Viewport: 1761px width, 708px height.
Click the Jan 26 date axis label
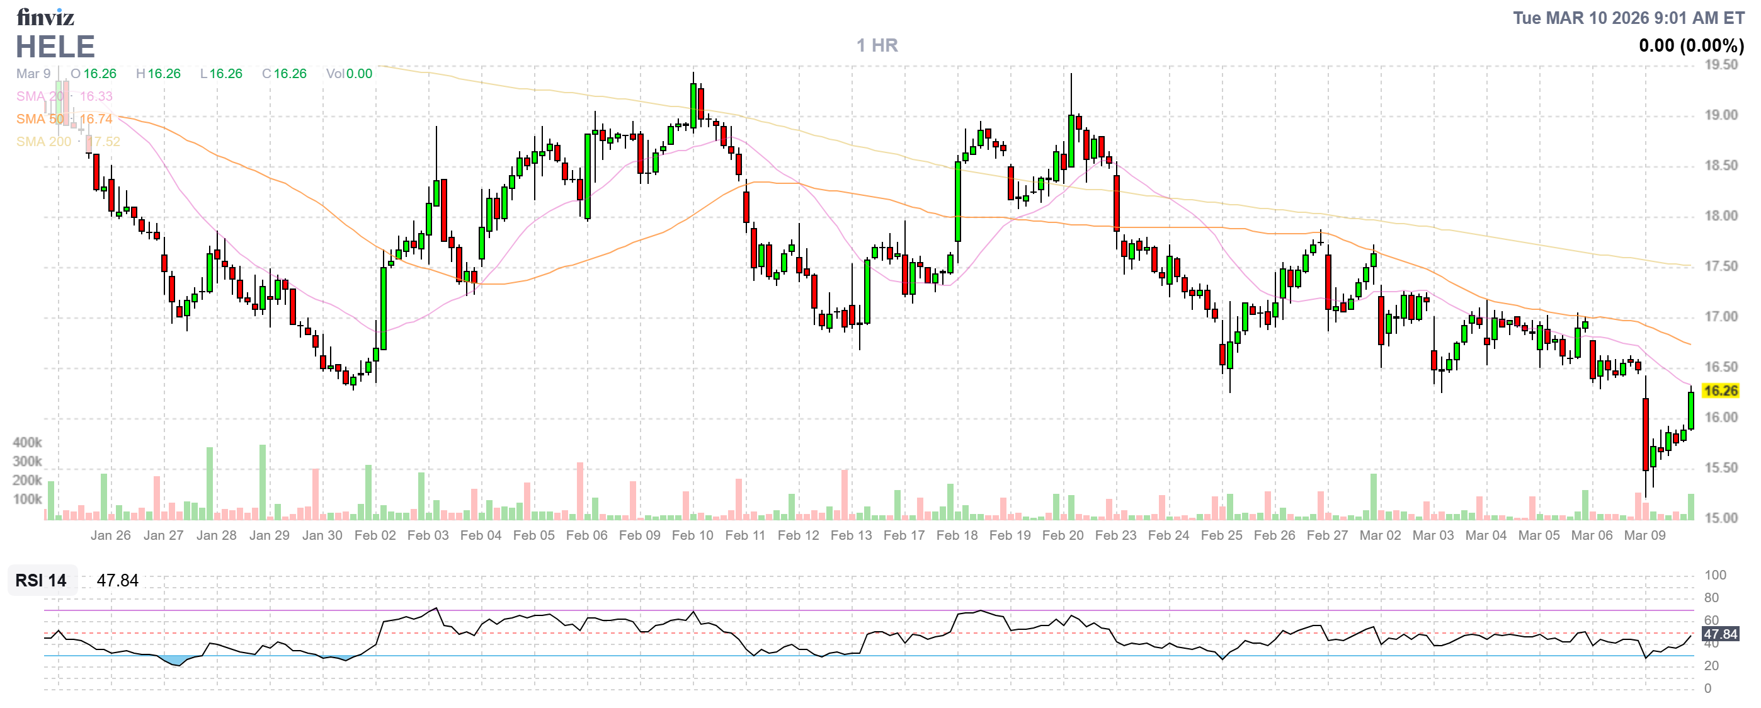pos(110,535)
